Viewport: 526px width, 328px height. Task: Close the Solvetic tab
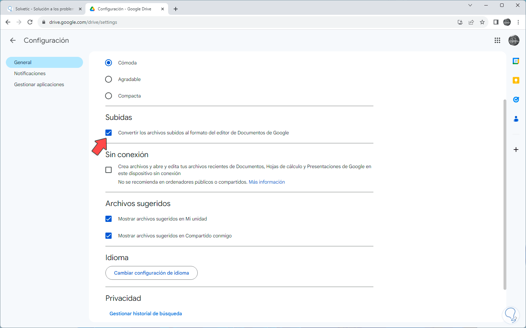80,9
